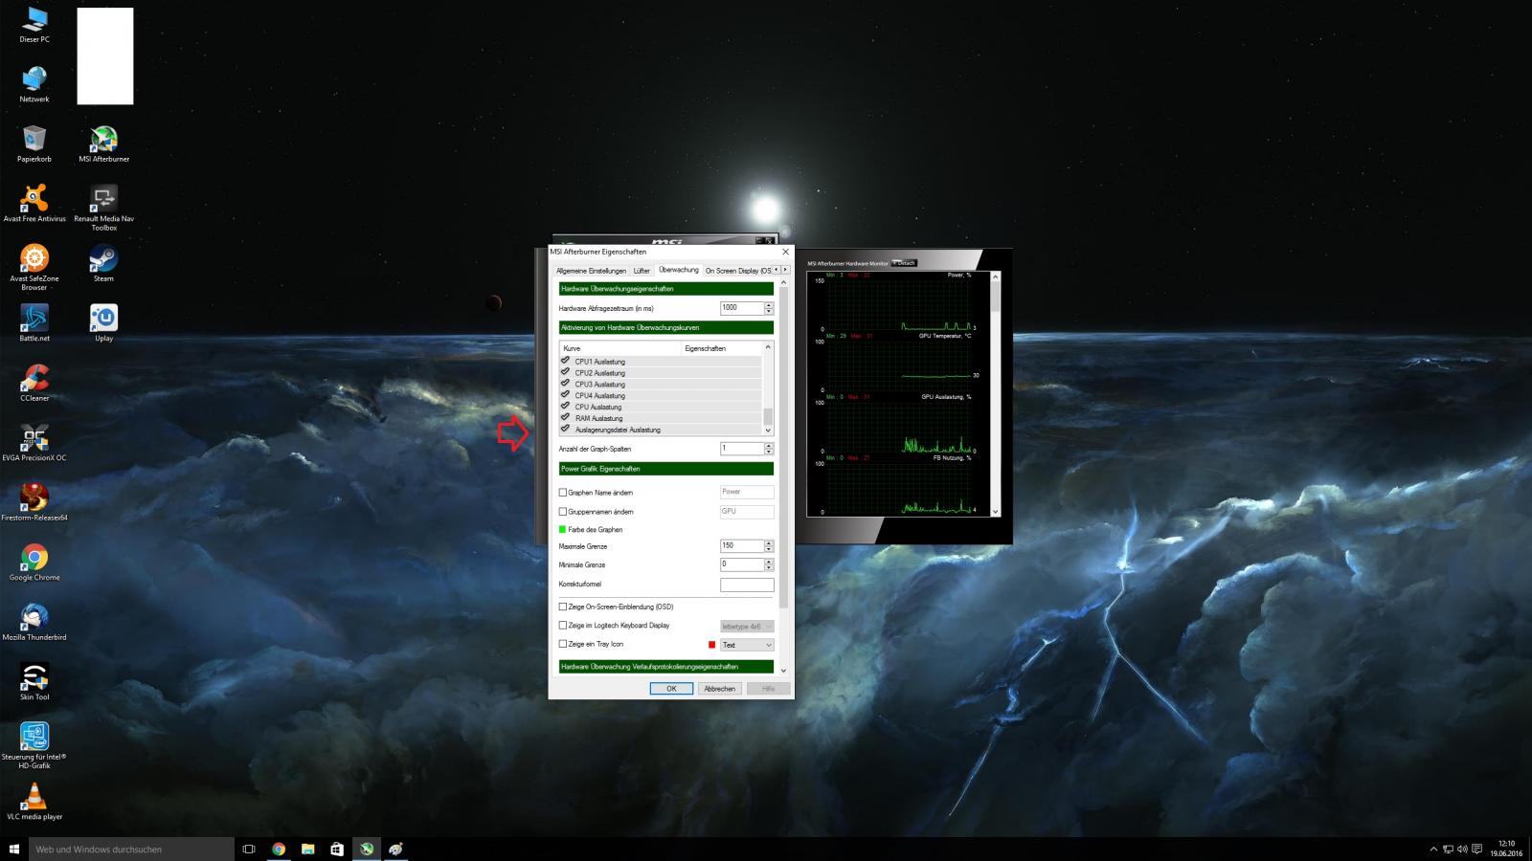Open the Papierkorb recycle bin icon

pyautogui.click(x=34, y=144)
